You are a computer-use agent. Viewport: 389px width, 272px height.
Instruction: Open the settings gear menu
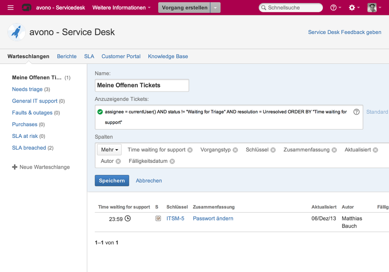[354, 8]
